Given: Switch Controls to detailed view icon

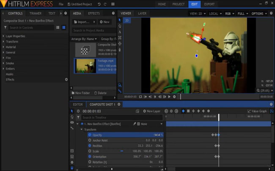Looking at the screenshot, I should [64, 27].
